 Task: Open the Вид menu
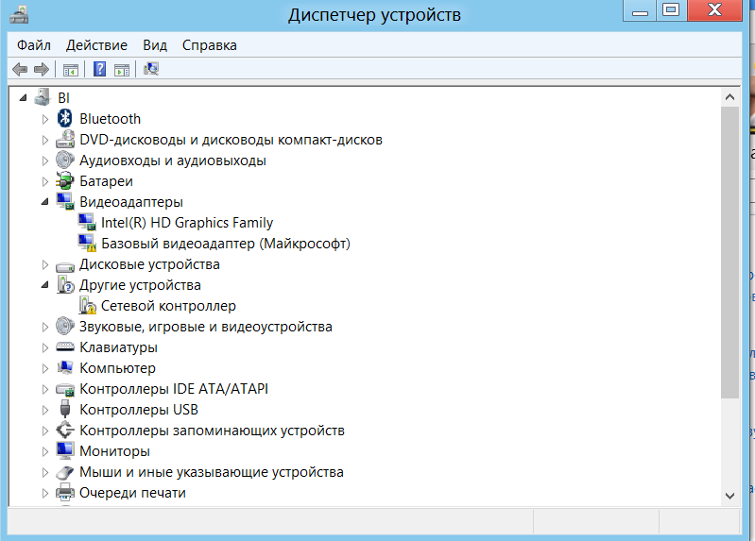coord(155,45)
